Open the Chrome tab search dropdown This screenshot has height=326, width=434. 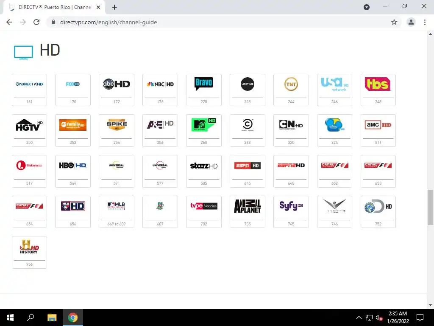pyautogui.click(x=367, y=7)
